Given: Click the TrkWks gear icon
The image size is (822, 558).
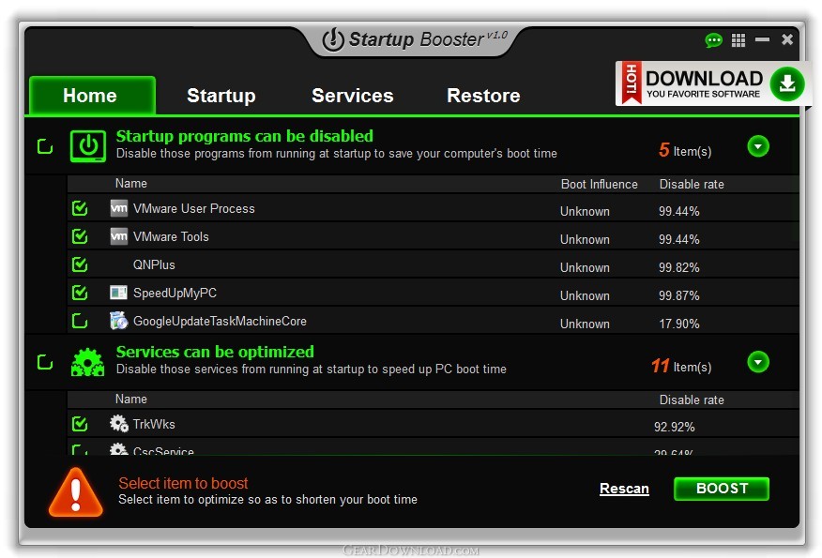Looking at the screenshot, I should tap(119, 423).
